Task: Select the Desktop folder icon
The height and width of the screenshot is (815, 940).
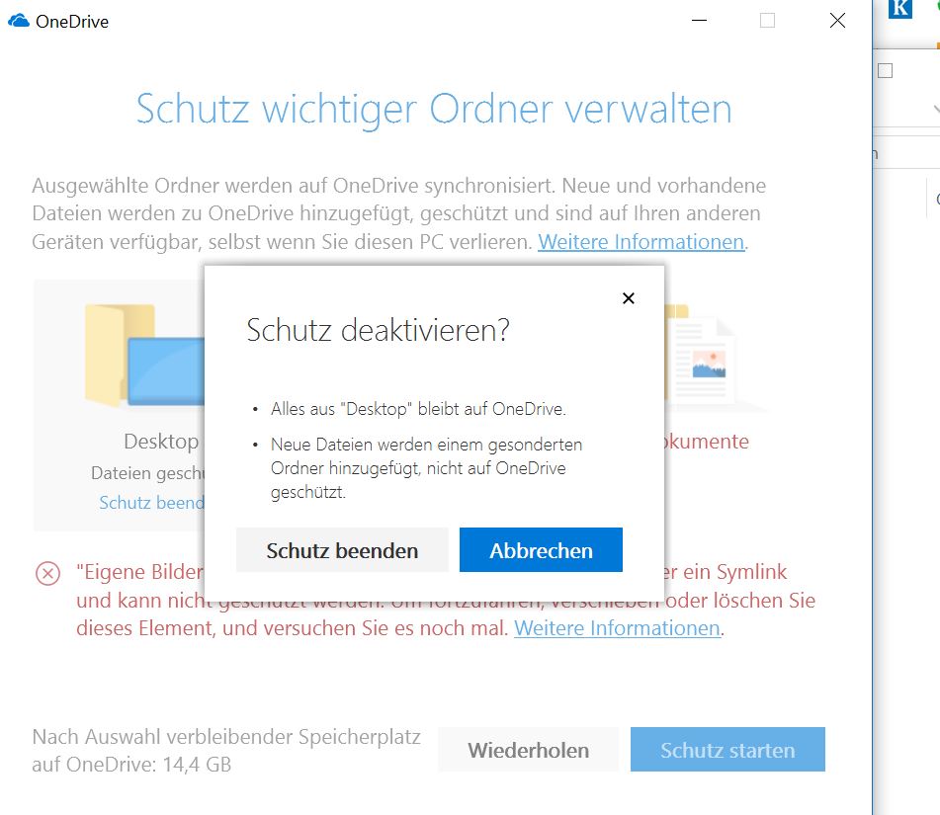Action: [x=144, y=355]
